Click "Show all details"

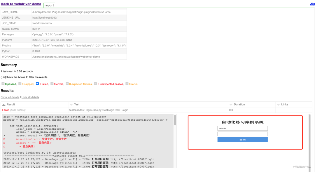tap(10, 97)
